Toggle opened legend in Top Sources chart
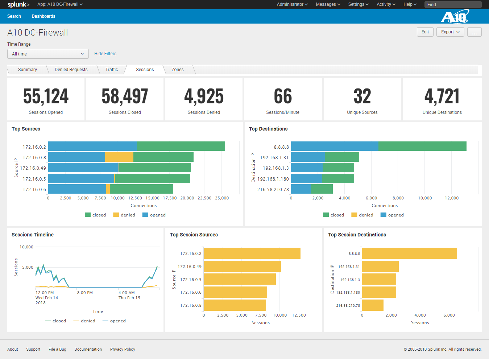Image resolution: width=489 pixels, height=359 pixels. (154, 215)
